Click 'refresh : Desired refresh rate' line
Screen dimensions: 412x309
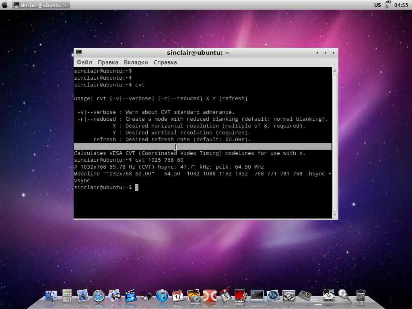click(172, 140)
